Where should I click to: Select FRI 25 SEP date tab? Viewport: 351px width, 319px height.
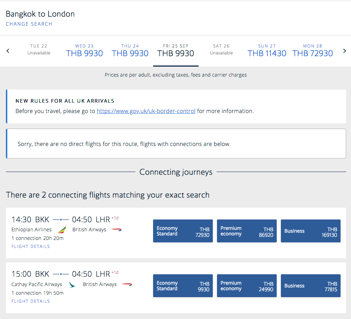pyautogui.click(x=176, y=51)
